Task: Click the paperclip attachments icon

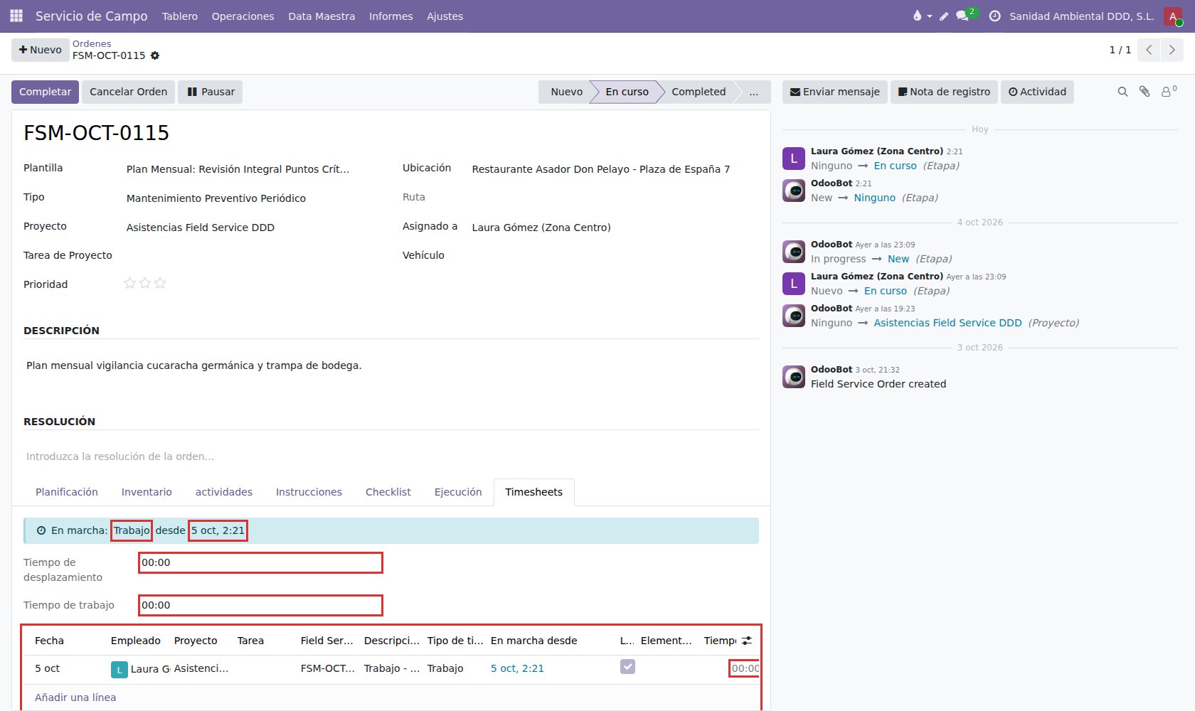Action: (x=1144, y=92)
